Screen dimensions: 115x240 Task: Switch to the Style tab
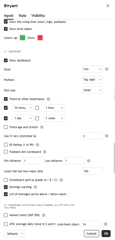pyautogui.click(x=22, y=15)
